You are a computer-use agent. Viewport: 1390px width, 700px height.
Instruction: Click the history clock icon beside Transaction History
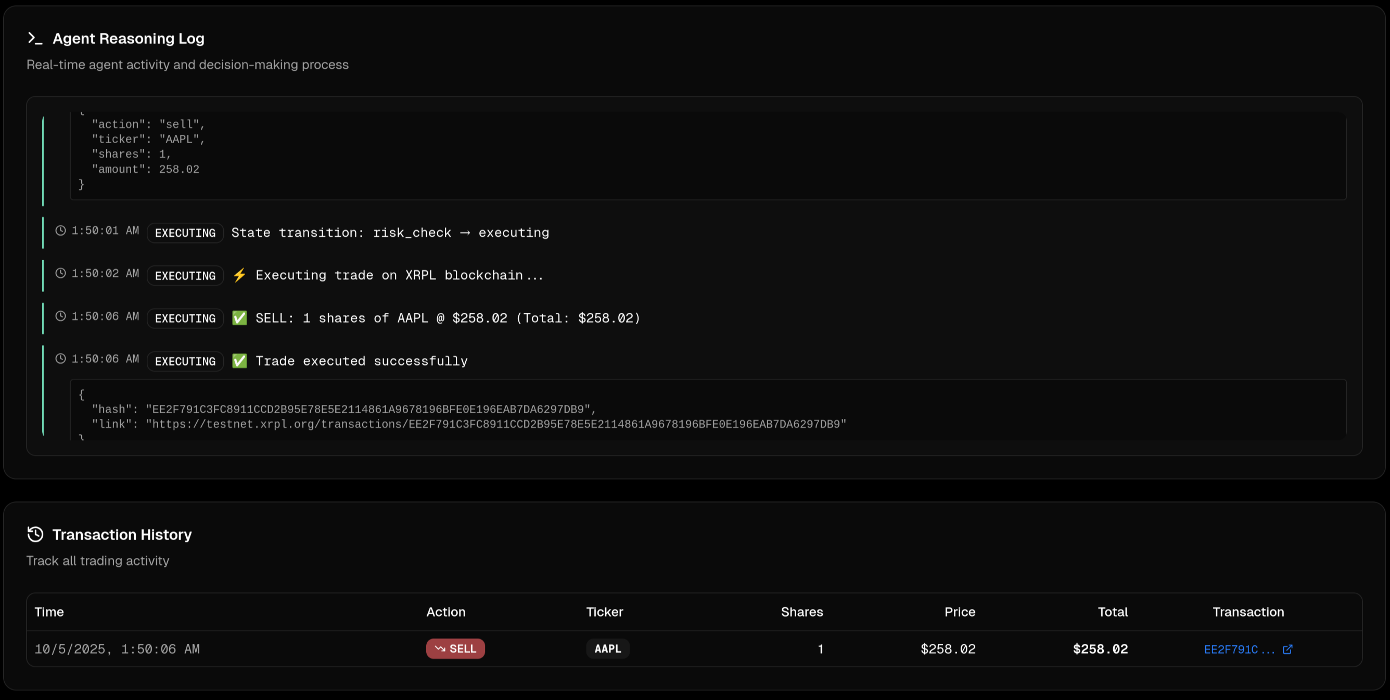point(35,534)
